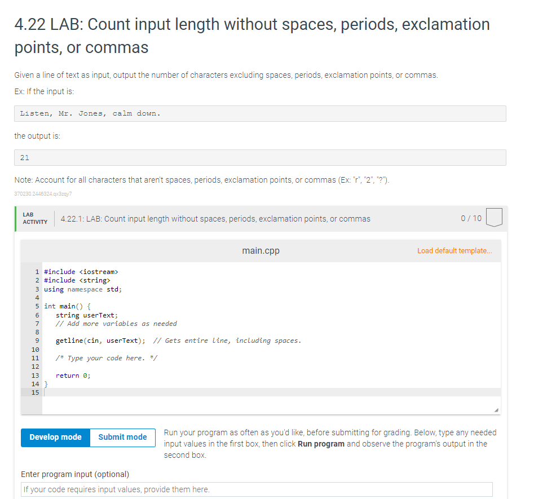Click the LAB ACTIVITY label
The width and height of the screenshot is (534, 499).
click(x=34, y=219)
